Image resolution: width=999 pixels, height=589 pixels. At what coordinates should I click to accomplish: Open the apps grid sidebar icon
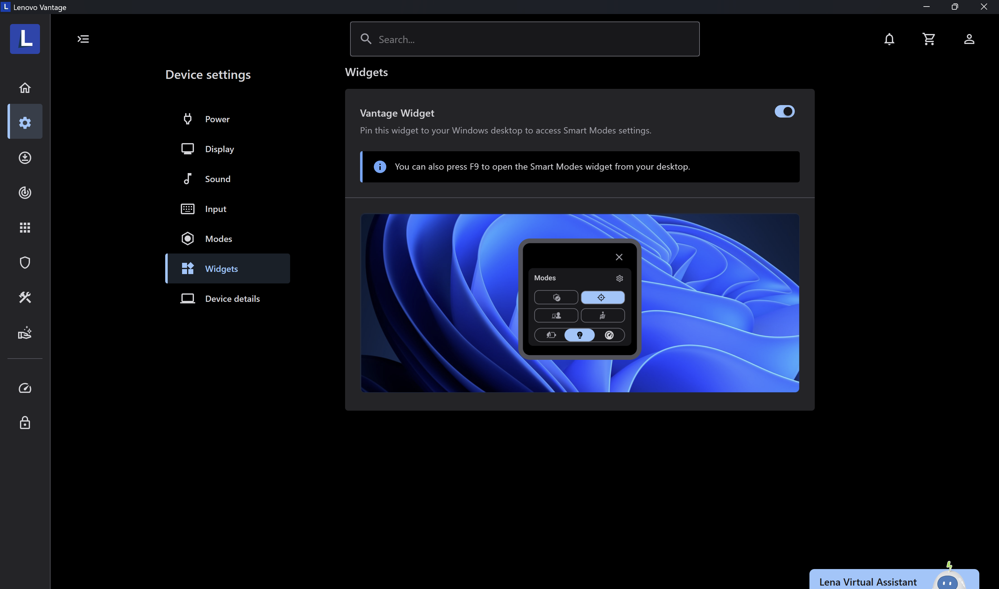pos(25,227)
